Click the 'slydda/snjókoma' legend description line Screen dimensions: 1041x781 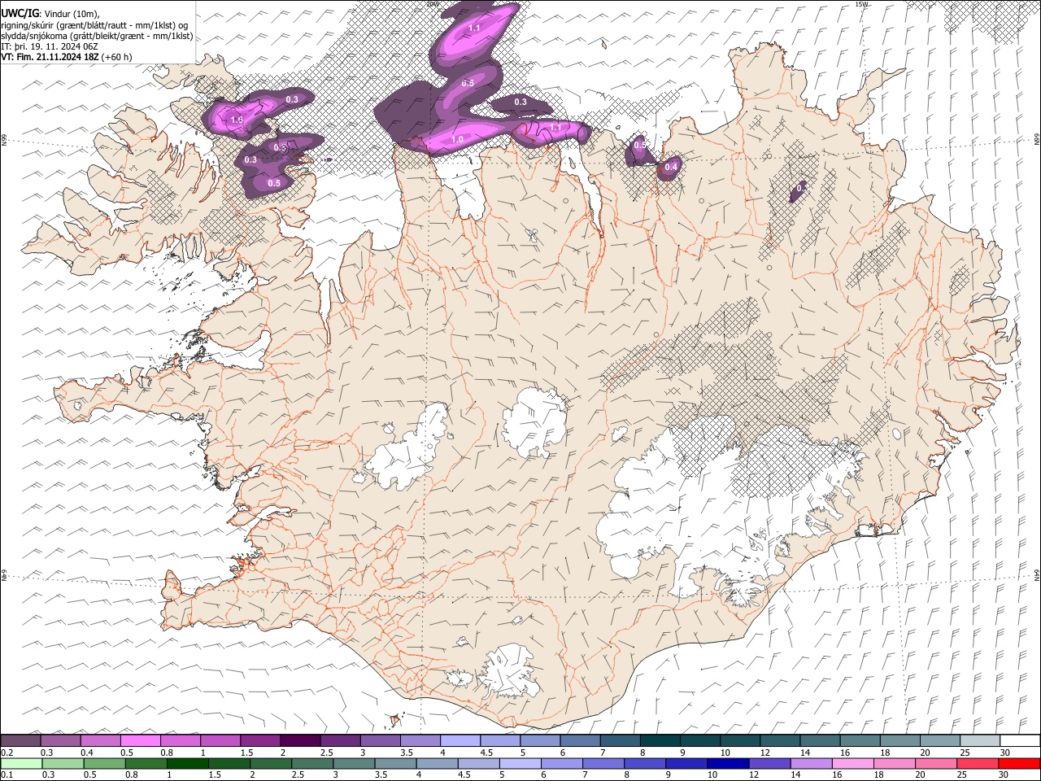pyautogui.click(x=97, y=36)
